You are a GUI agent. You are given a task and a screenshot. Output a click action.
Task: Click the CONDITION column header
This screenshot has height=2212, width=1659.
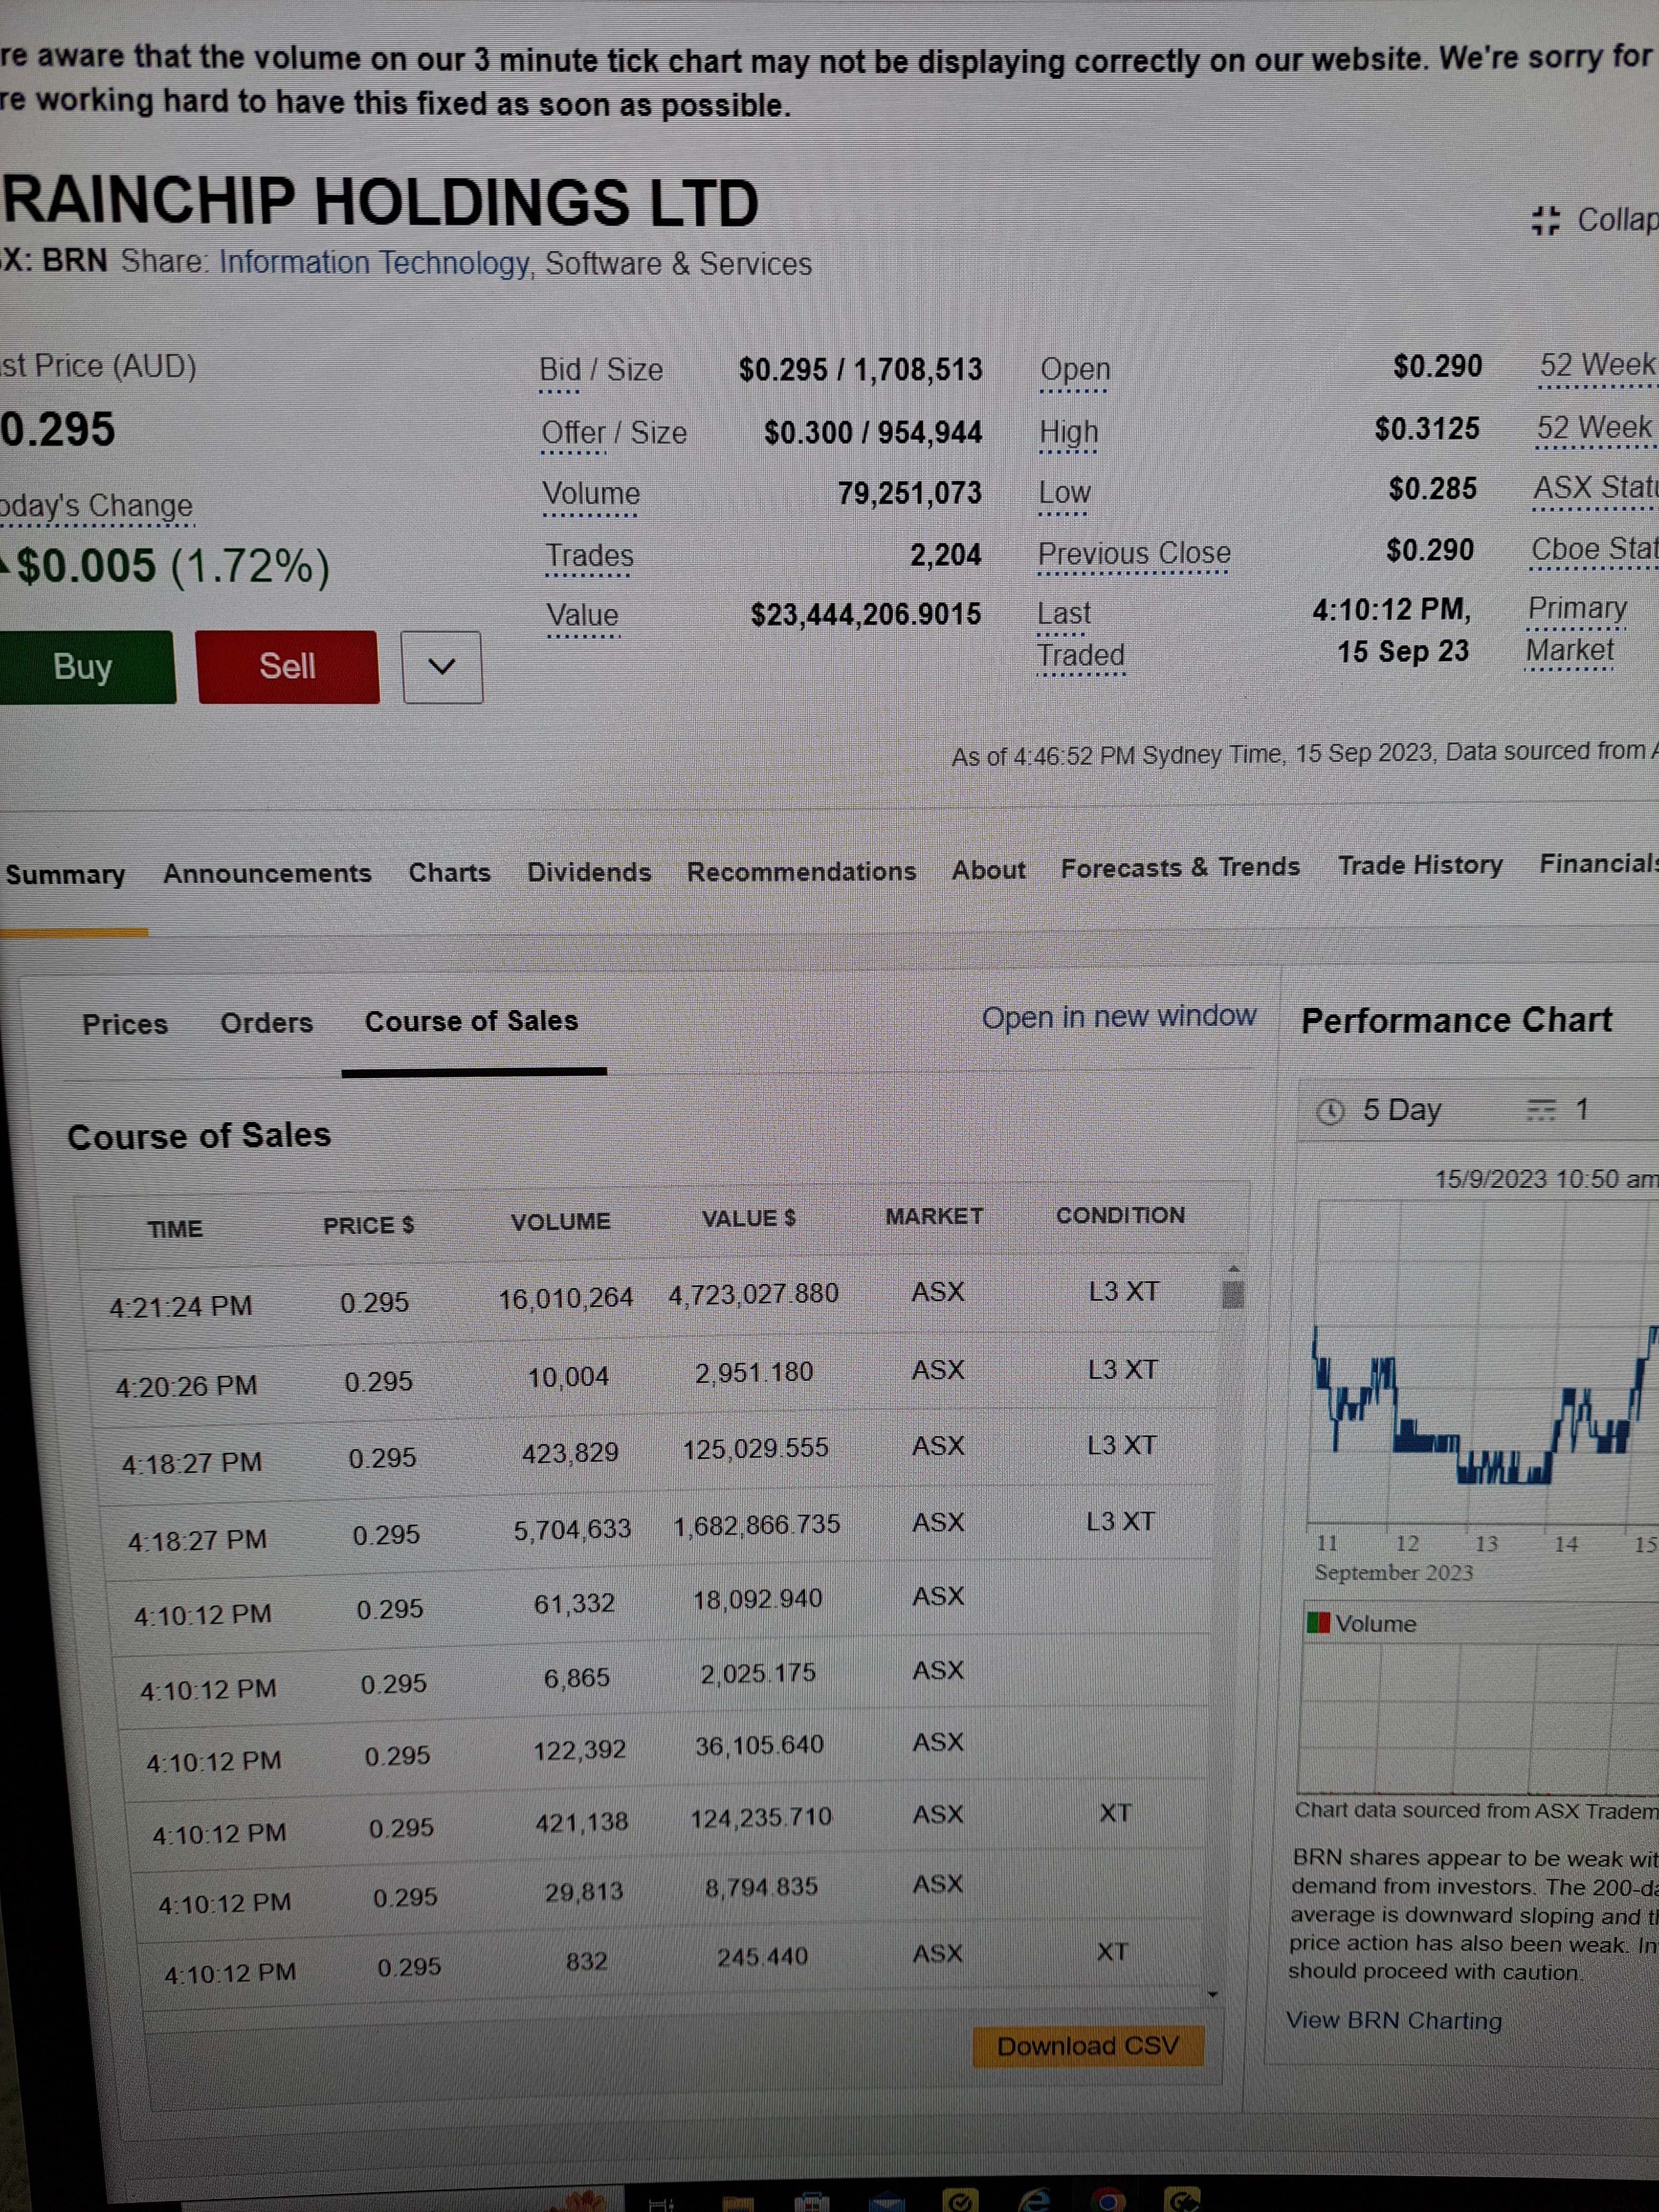(1120, 1216)
